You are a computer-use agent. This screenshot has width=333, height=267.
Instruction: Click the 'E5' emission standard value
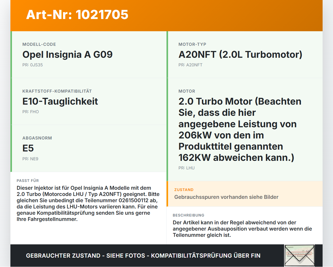point(28,148)
